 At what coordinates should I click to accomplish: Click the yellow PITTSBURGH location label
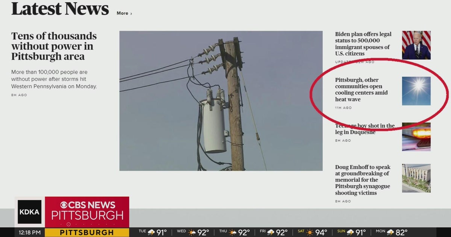pyautogui.click(x=87, y=232)
